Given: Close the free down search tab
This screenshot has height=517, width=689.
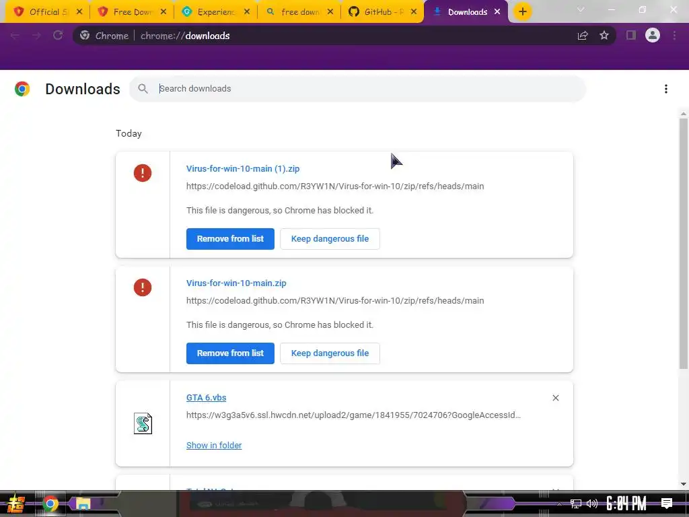Looking at the screenshot, I should click(330, 12).
